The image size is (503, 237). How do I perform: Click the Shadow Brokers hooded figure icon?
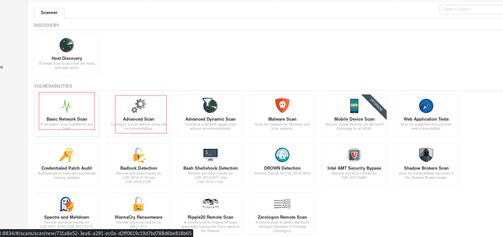426,155
